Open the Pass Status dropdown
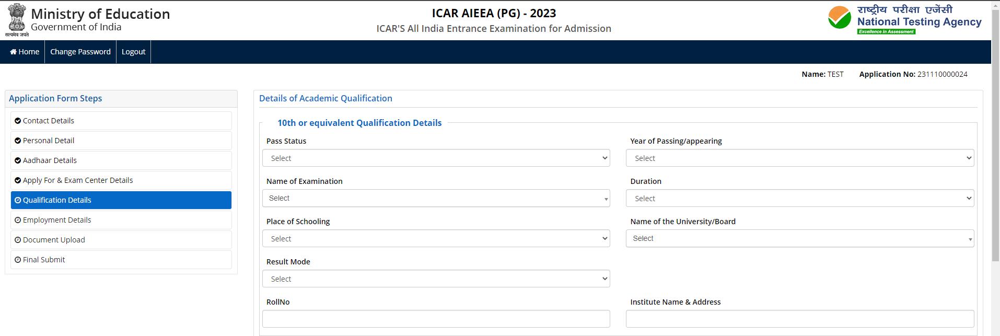The image size is (1000, 336). click(x=436, y=158)
